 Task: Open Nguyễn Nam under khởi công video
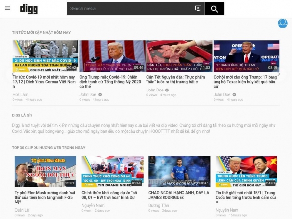coord(93,205)
